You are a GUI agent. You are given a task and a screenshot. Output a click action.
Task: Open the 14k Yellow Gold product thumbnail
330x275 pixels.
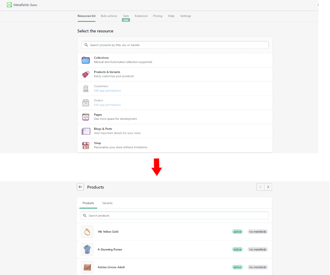pyautogui.click(x=87, y=232)
